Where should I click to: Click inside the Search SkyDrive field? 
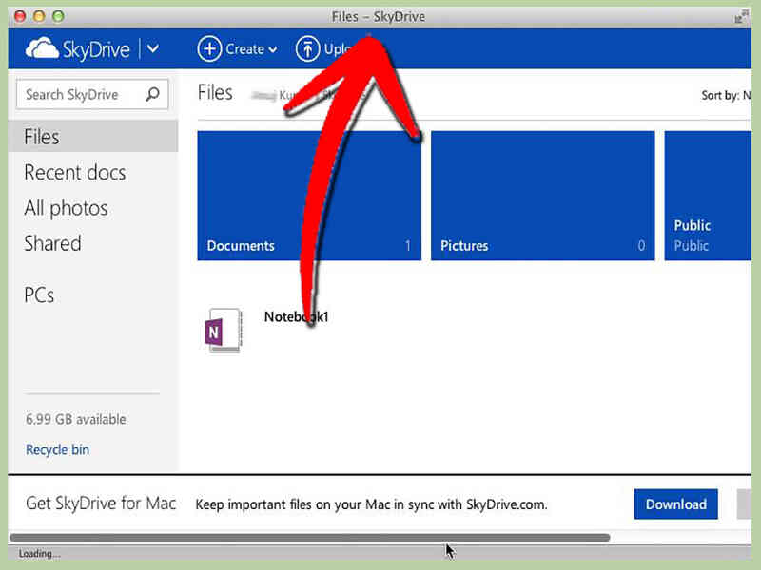coord(92,94)
